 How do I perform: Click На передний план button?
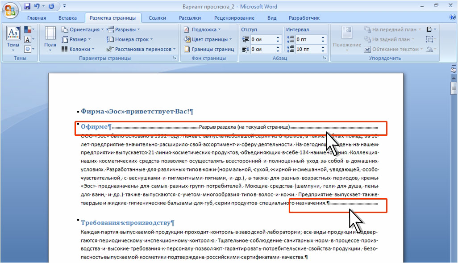pyautogui.click(x=393, y=29)
